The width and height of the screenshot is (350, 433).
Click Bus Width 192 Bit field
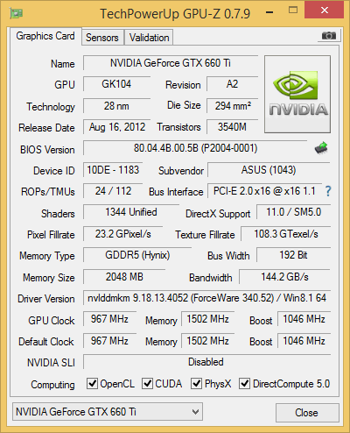(293, 255)
